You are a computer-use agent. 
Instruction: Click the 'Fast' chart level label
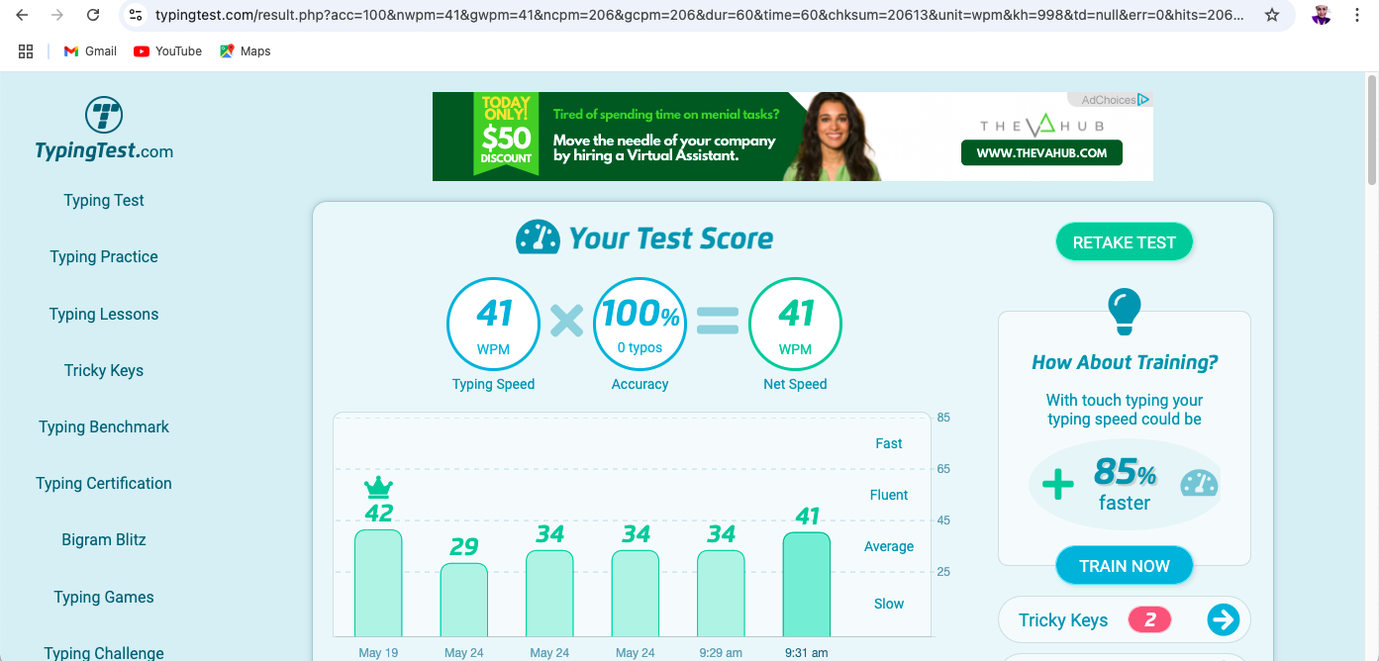point(889,443)
